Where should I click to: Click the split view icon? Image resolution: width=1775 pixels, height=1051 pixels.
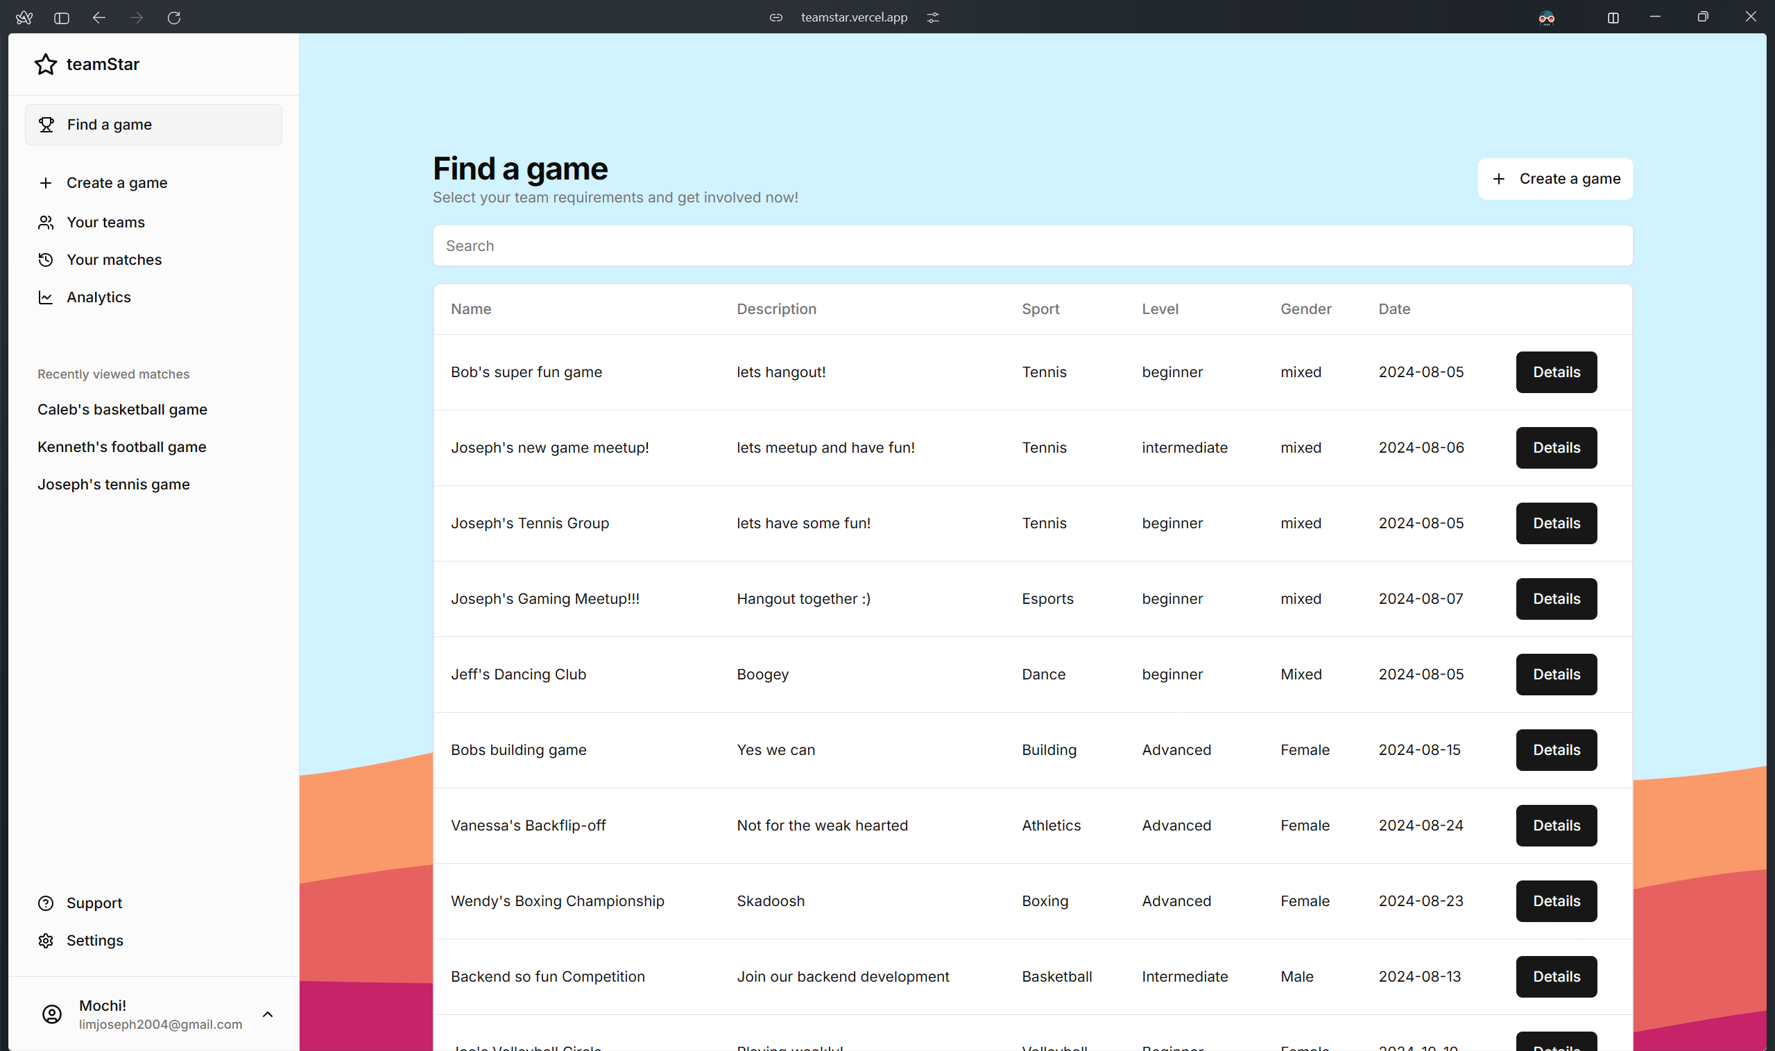click(1613, 18)
